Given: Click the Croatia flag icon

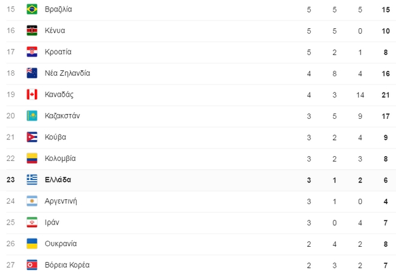Looking at the screenshot, I should click(32, 52).
